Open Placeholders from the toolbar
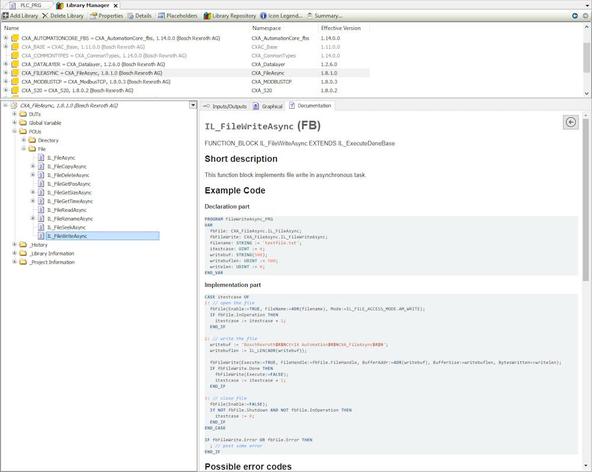The height and width of the screenshot is (472, 592). [x=161, y=16]
